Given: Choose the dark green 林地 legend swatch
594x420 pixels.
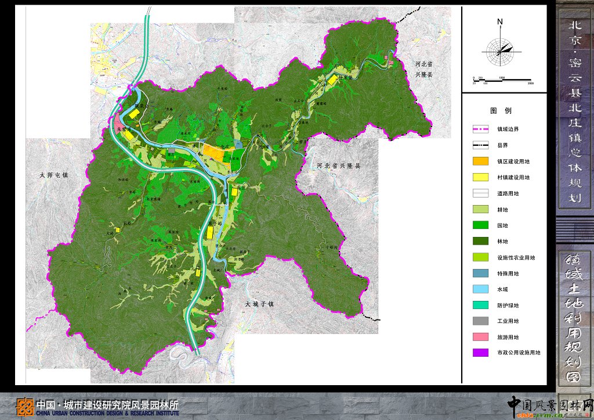Looking at the screenshot, I should pos(481,241).
